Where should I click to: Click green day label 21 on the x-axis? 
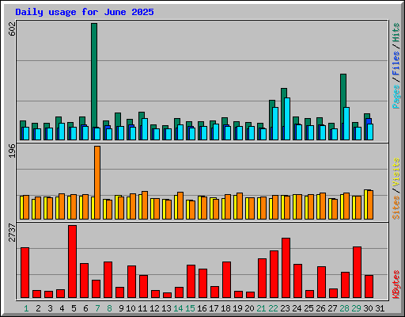(261, 308)
